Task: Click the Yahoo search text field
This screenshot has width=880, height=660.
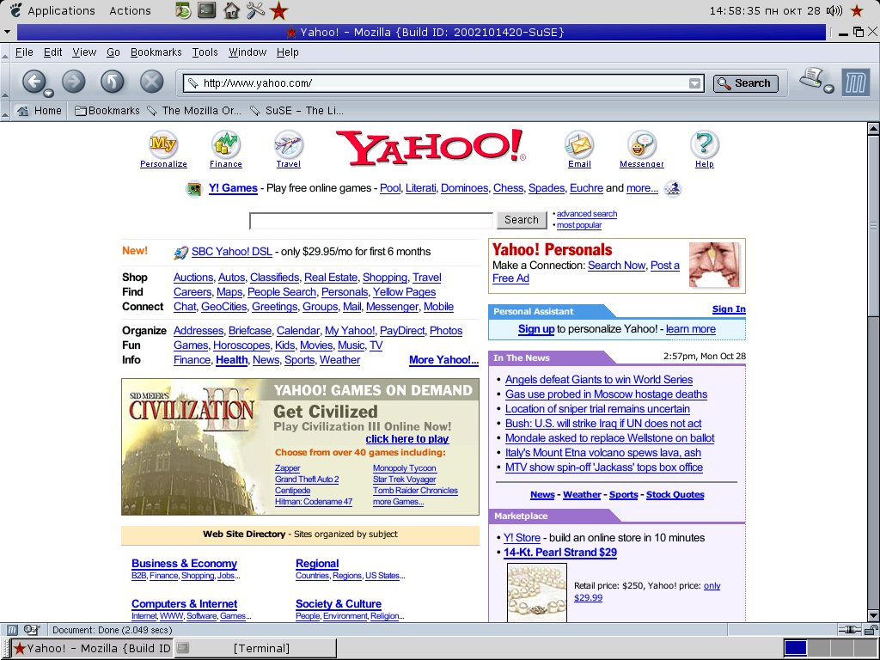Action: pyautogui.click(x=370, y=221)
